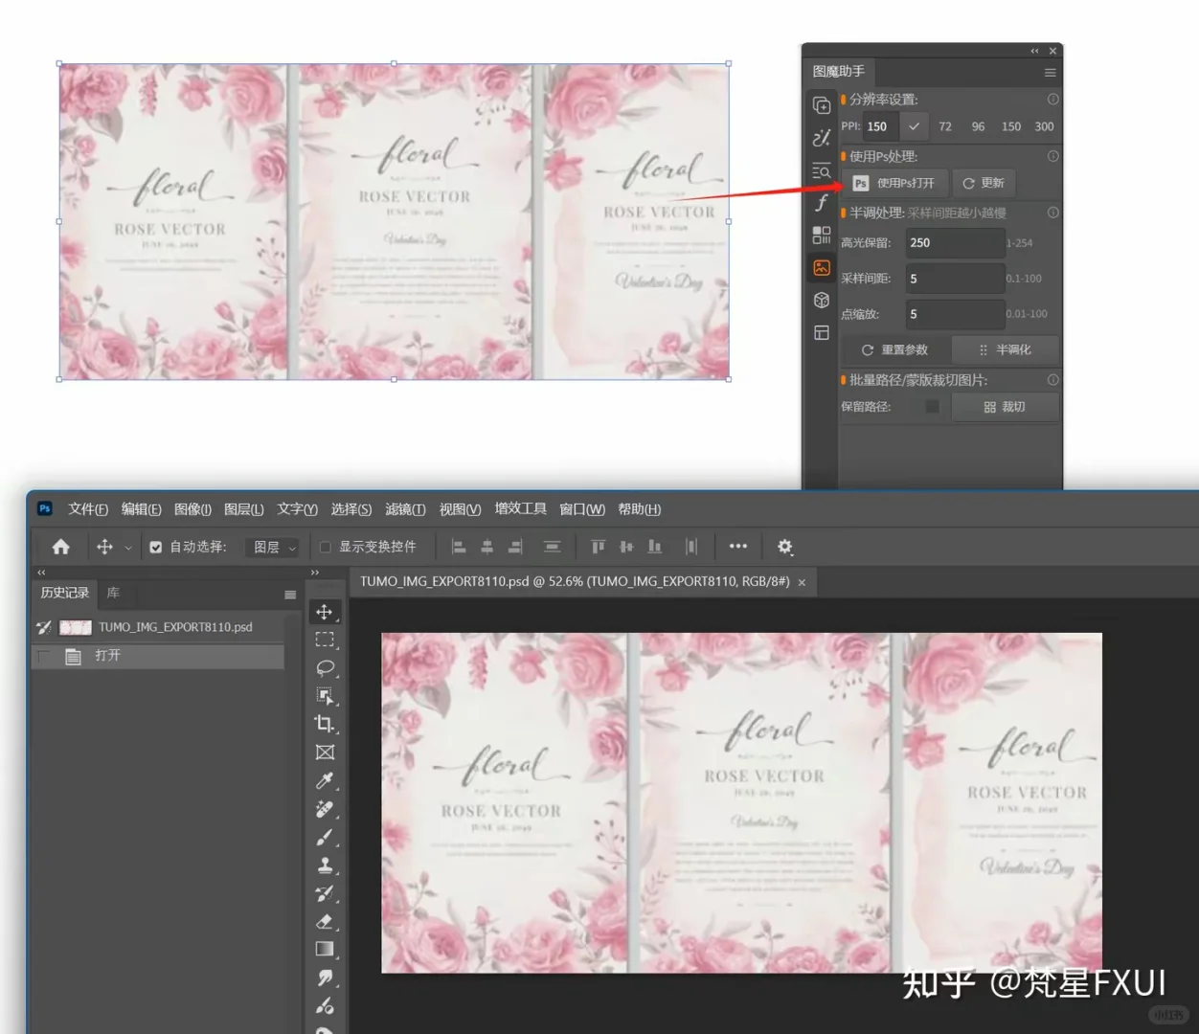Click the 裁切 button
The width and height of the screenshot is (1199, 1034).
point(1006,407)
